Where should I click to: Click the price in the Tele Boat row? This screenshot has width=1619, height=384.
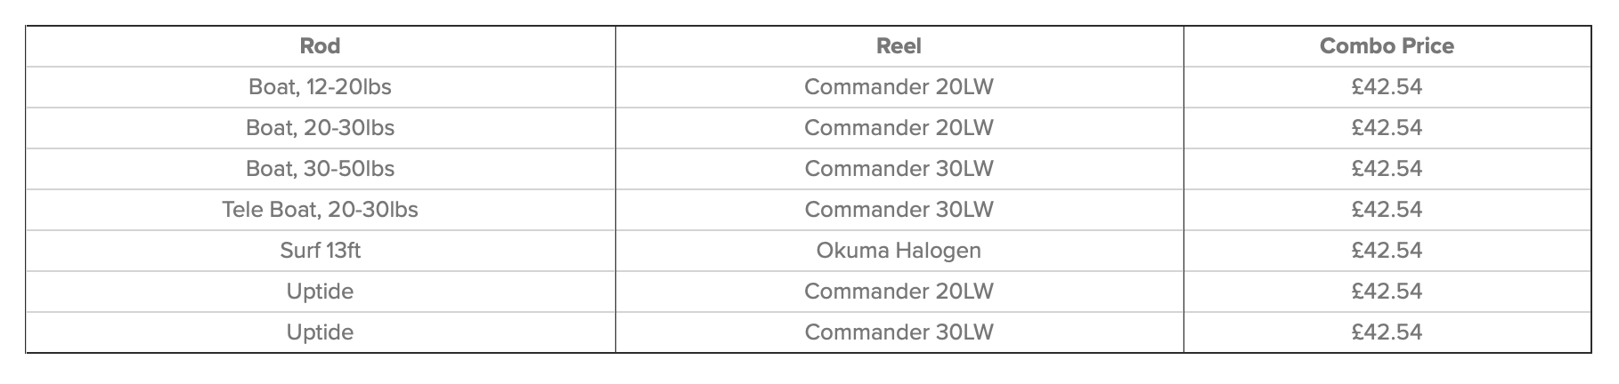pos(1387,210)
